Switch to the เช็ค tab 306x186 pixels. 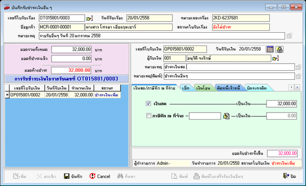pos(186,88)
